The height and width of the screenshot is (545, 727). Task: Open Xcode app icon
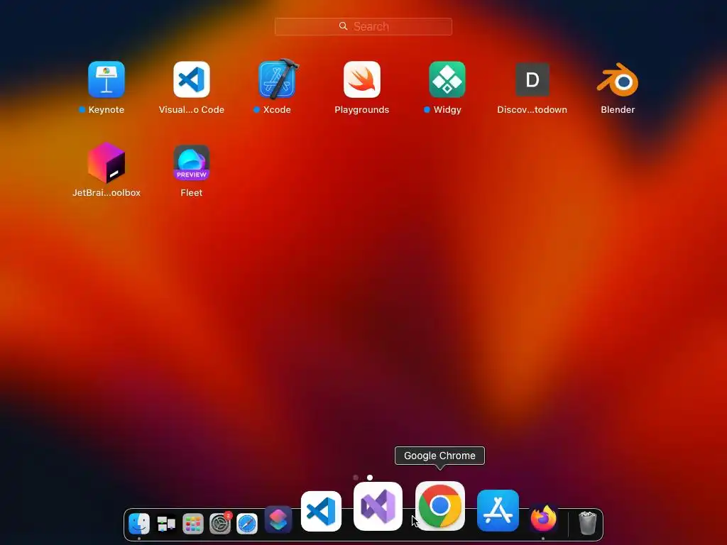click(278, 79)
